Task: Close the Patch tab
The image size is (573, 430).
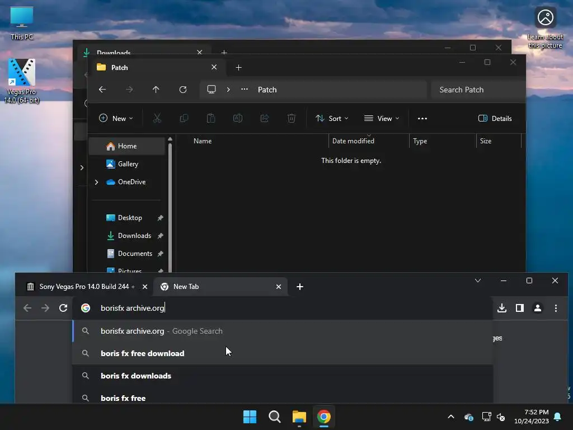Action: pyautogui.click(x=214, y=67)
